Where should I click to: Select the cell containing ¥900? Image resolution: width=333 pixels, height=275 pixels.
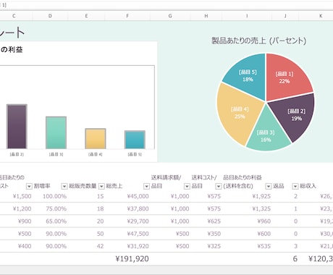pos(16,221)
